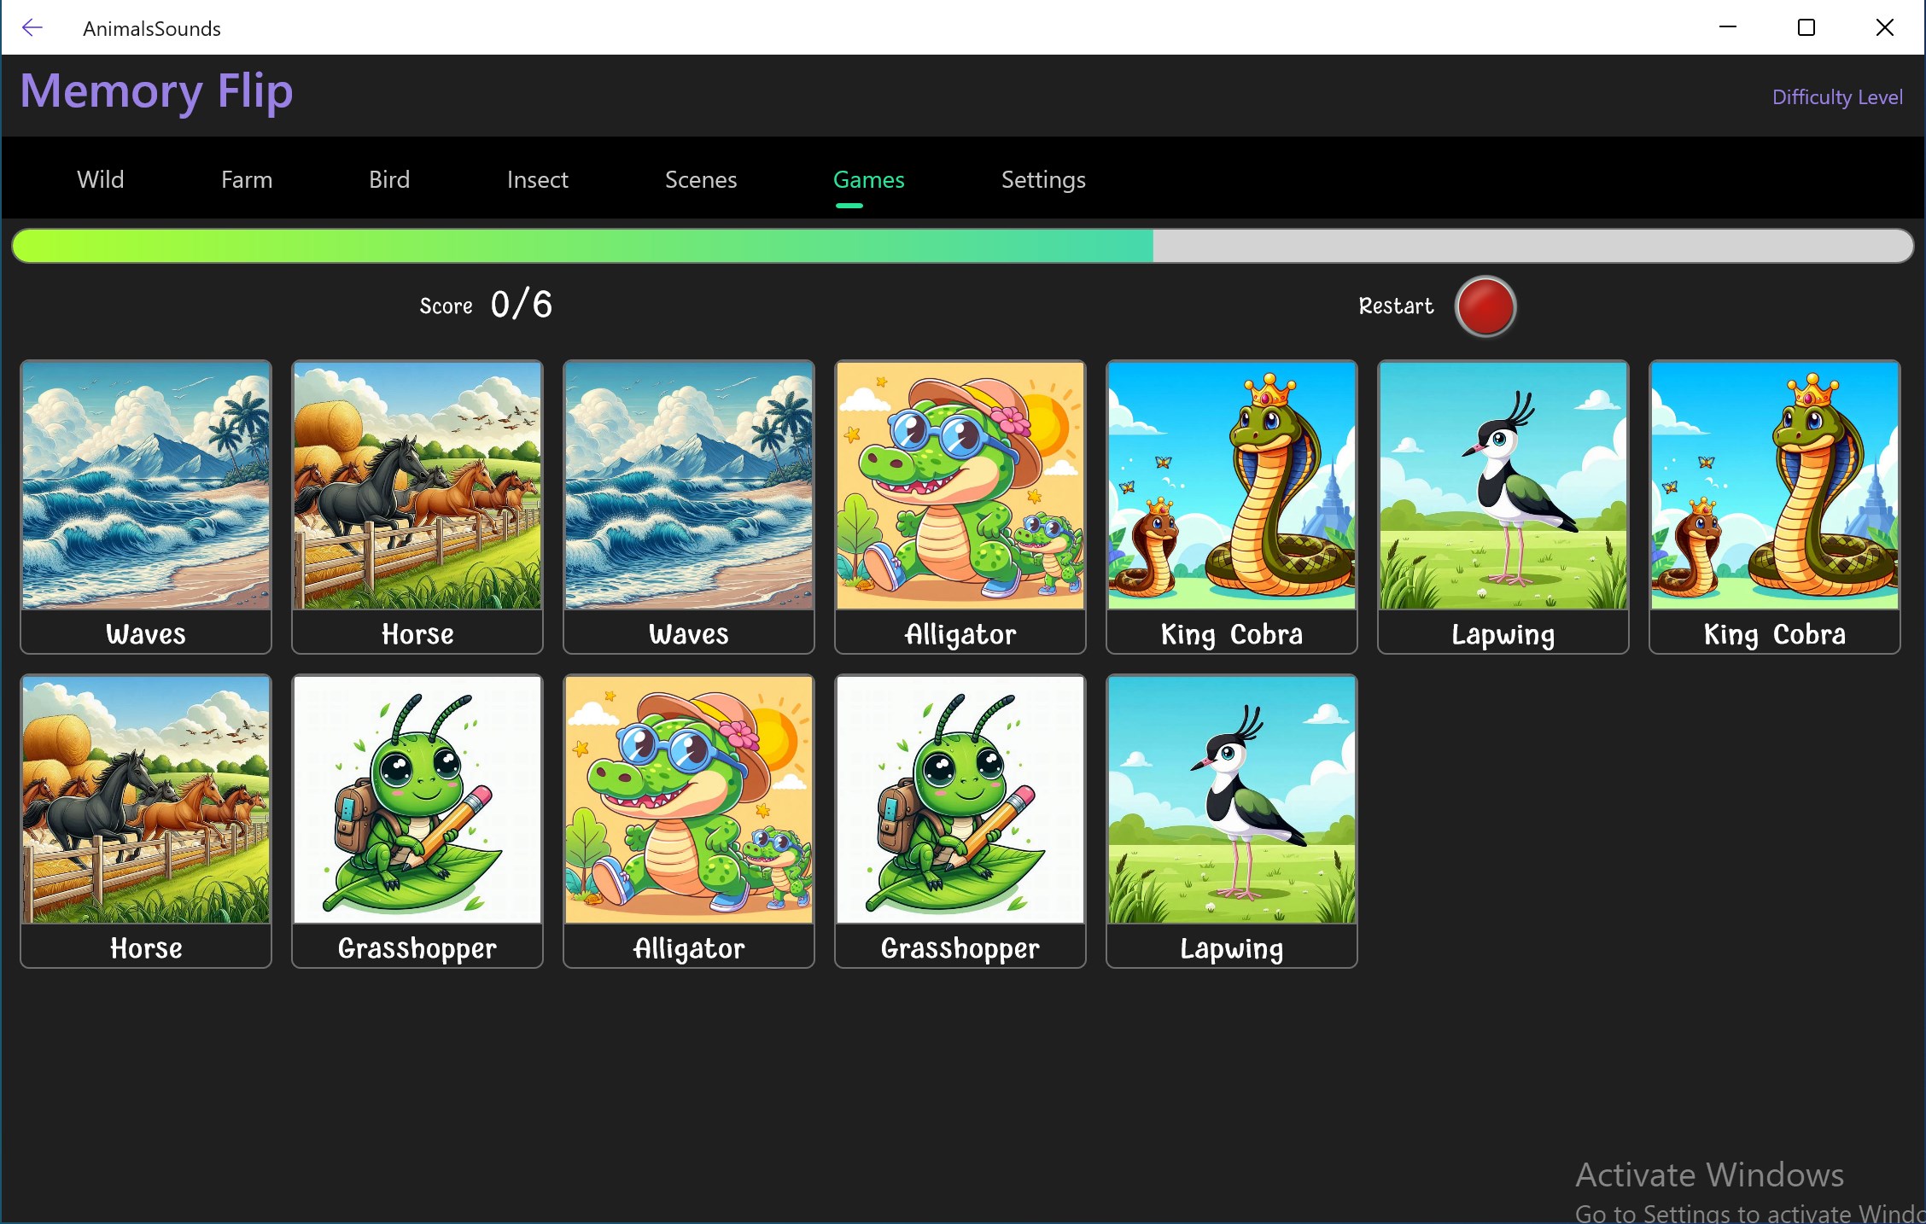Open the Scenes tab

coord(700,179)
